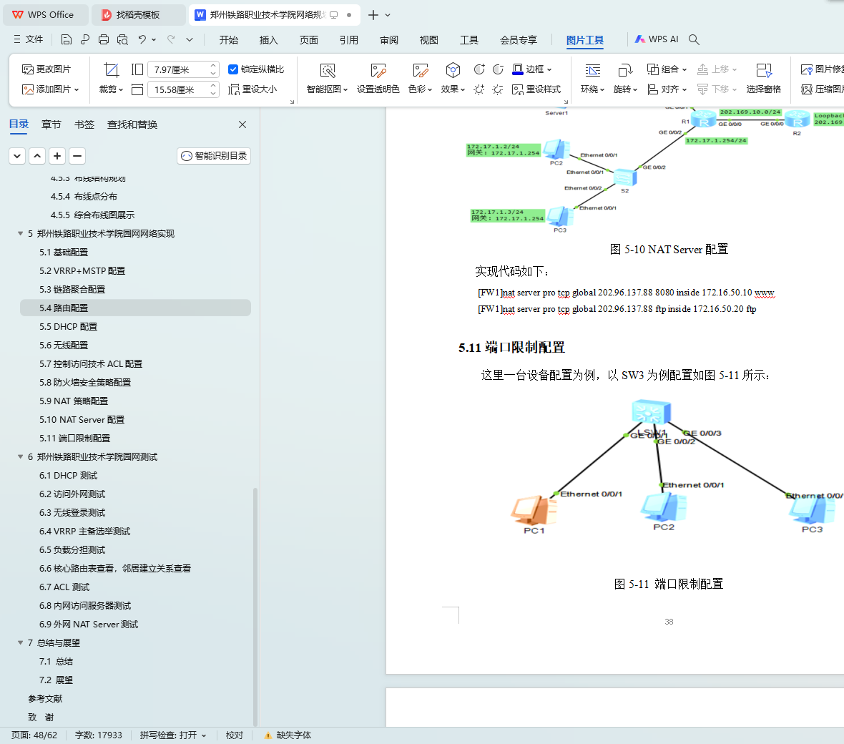Screen dimensions: 844x744
Task: Click page count 48/62 in status bar
Action: click(34, 735)
